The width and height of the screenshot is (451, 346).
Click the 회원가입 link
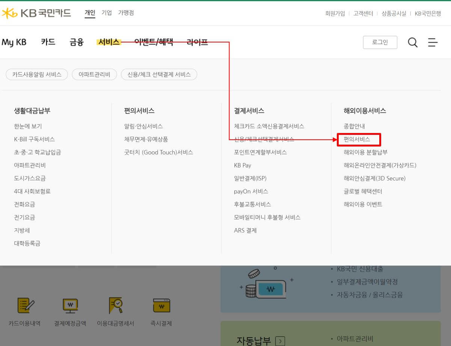335,13
